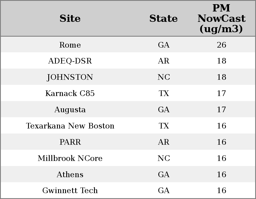Select the Athens site cell
This screenshot has width=256, height=199.
[x=70, y=175]
